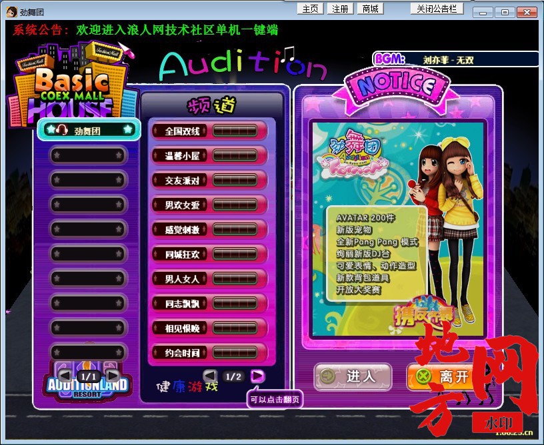The height and width of the screenshot is (445, 544).
Task: Click the 全国双线 load indicator bar
Action: tap(235, 131)
